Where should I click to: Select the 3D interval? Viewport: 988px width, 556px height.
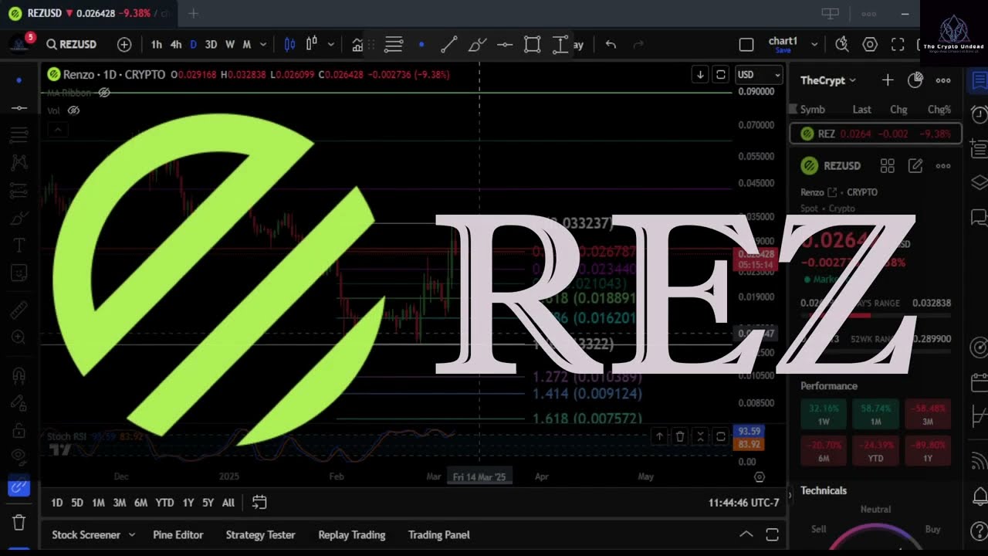pos(211,45)
